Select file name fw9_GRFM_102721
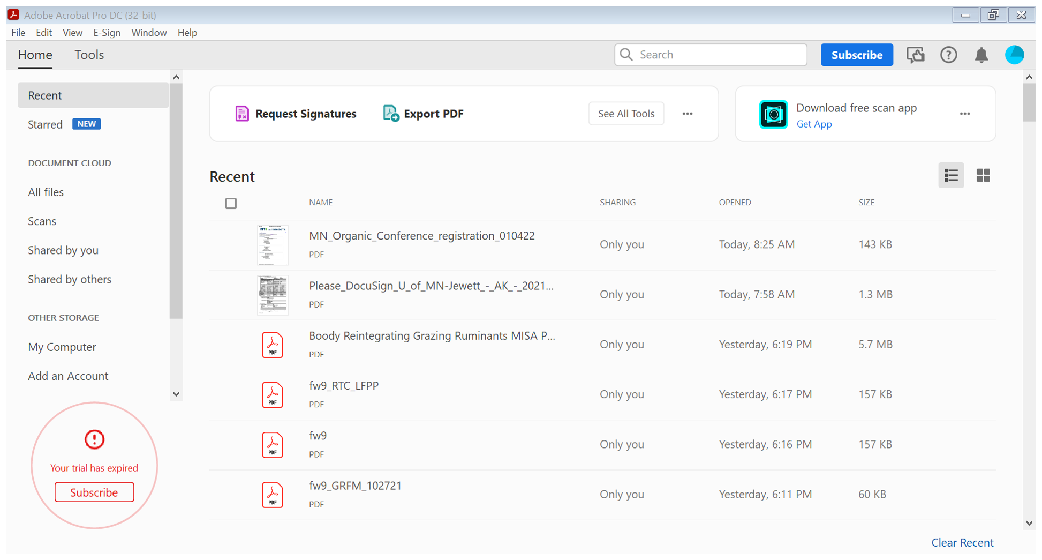This screenshot has height=560, width=1042. 355,486
